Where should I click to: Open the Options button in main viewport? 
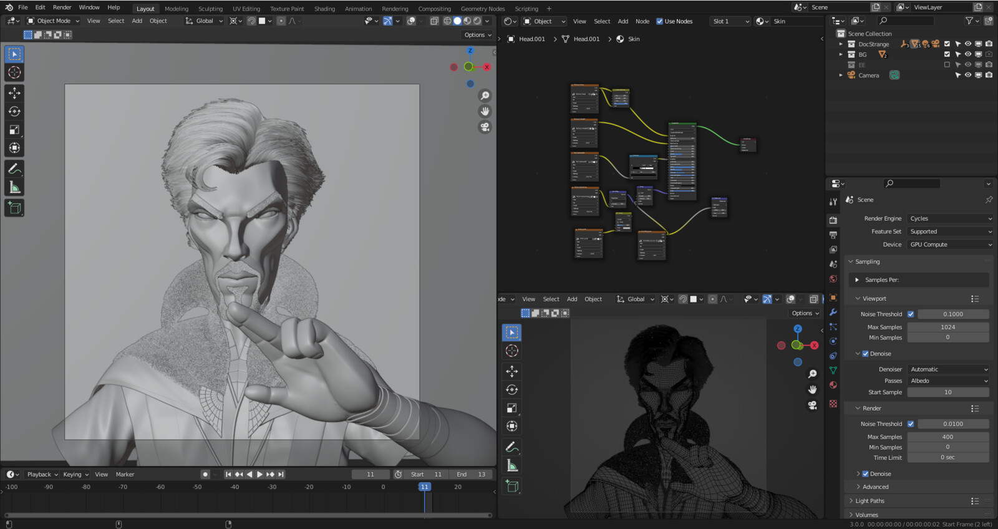point(478,35)
